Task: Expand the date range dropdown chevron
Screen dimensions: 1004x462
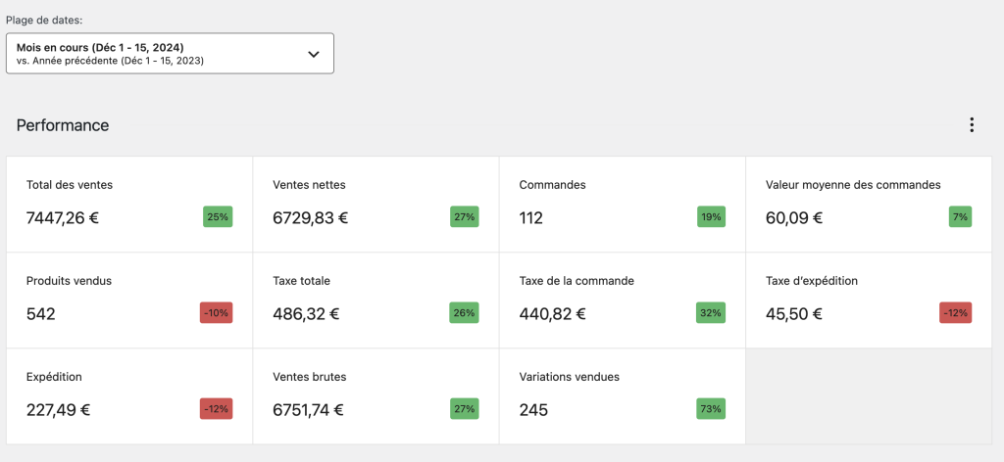Action: [x=314, y=54]
